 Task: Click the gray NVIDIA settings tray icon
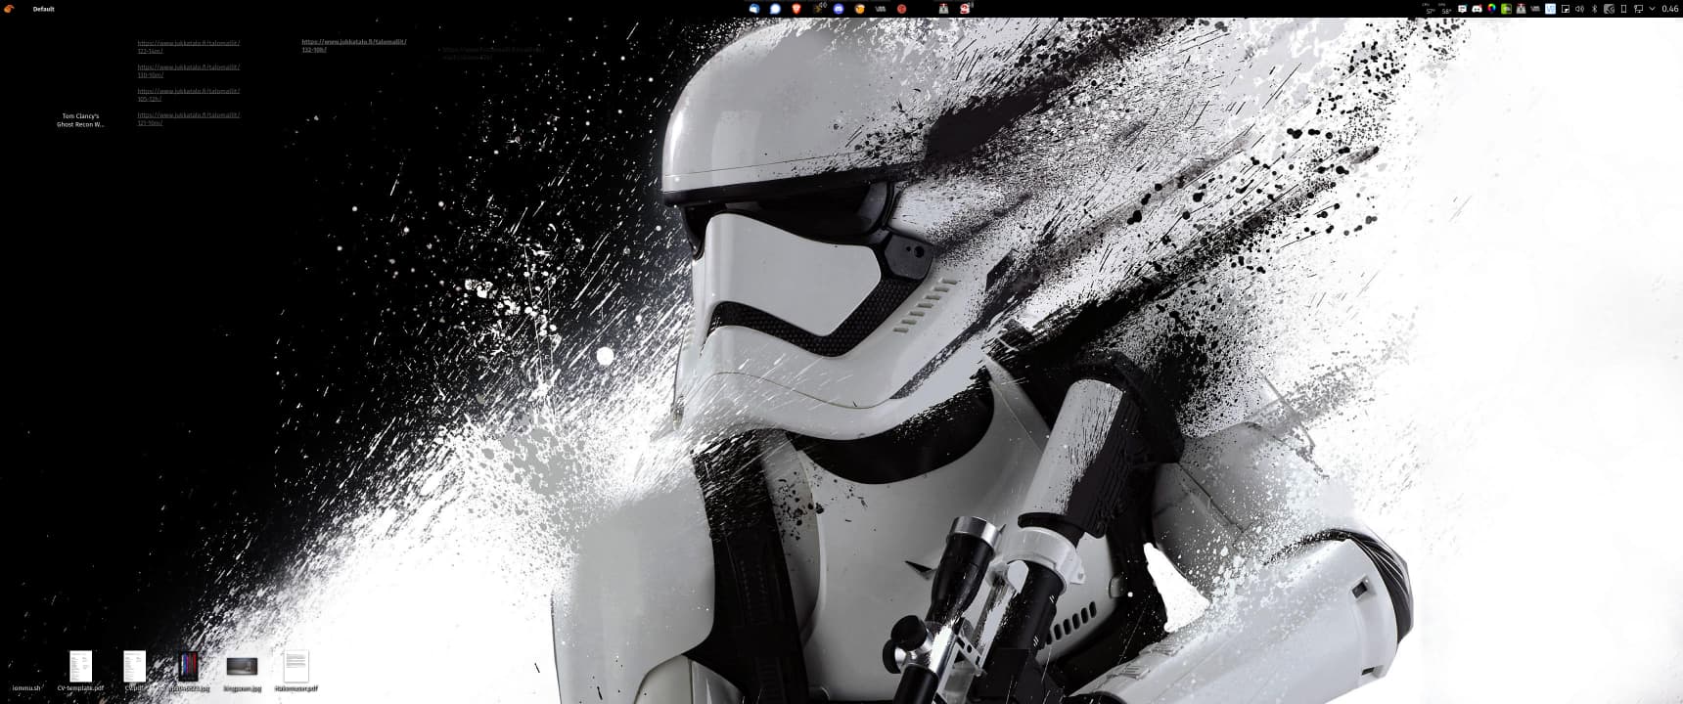click(1609, 9)
